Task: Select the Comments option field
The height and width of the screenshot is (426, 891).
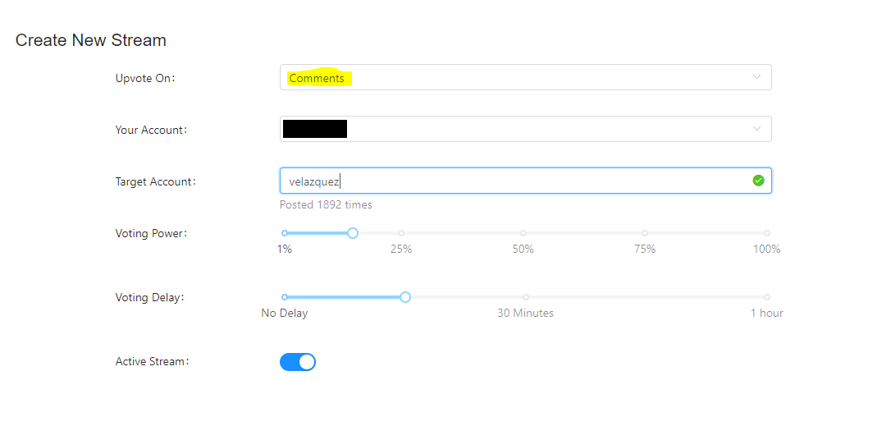Action: 526,77
